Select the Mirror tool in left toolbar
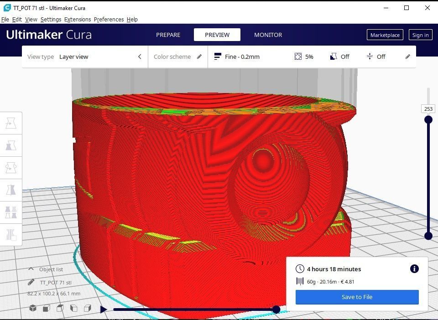This screenshot has height=320, width=438. [10, 190]
